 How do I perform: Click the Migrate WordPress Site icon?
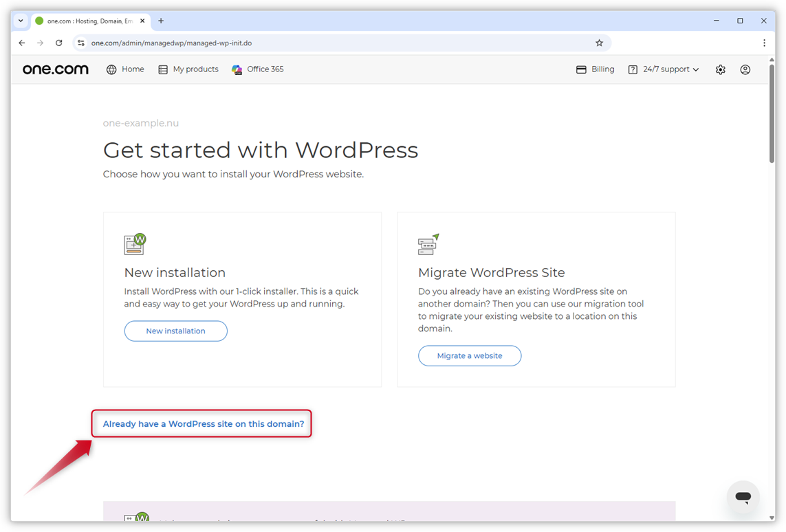(x=428, y=244)
